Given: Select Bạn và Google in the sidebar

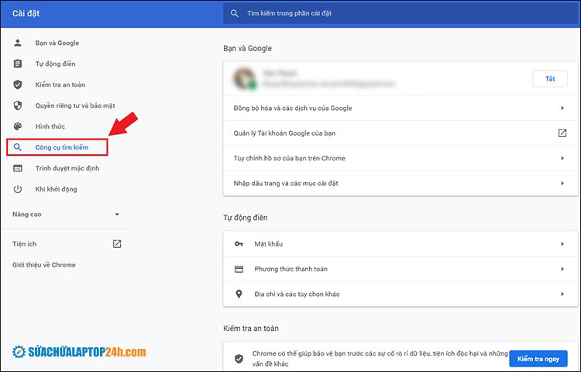Looking at the screenshot, I should (57, 43).
